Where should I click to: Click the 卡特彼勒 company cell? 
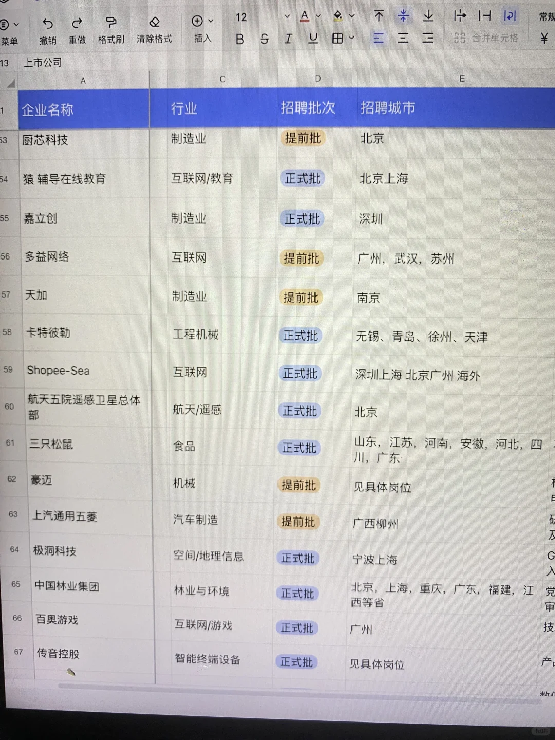[86, 333]
